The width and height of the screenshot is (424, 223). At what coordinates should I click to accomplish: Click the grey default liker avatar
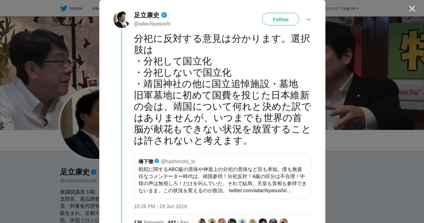tap(242, 221)
